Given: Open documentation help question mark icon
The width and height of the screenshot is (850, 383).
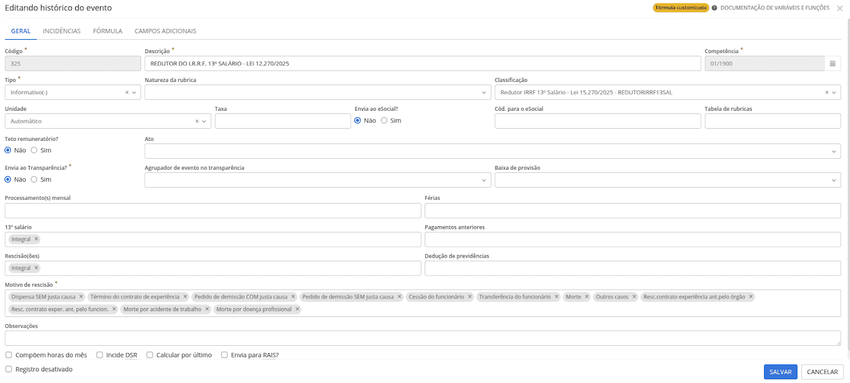Looking at the screenshot, I should [714, 8].
